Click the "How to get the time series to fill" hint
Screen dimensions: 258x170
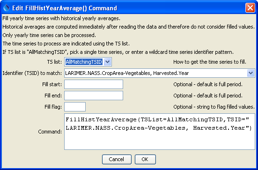210,62
